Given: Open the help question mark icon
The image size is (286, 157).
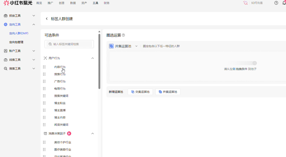Looking at the screenshot, I should click(x=276, y=3).
